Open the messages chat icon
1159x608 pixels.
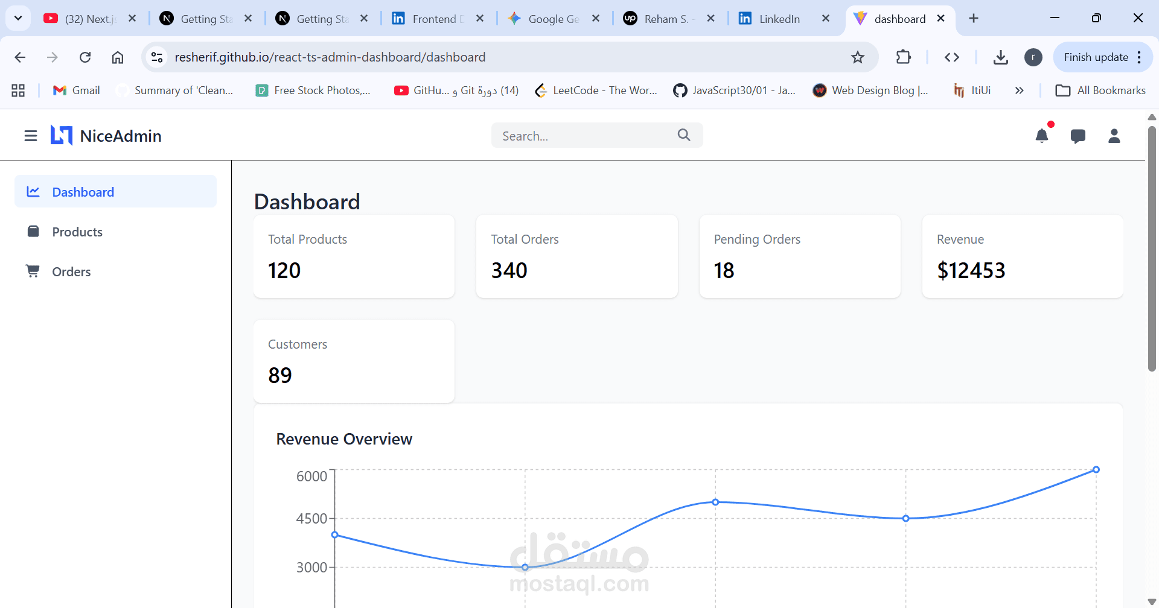[x=1078, y=136]
